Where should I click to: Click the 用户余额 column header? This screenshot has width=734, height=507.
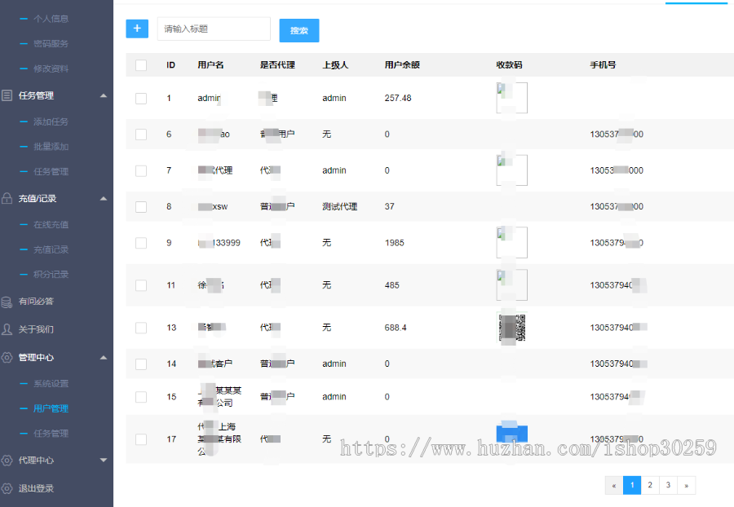coord(402,65)
